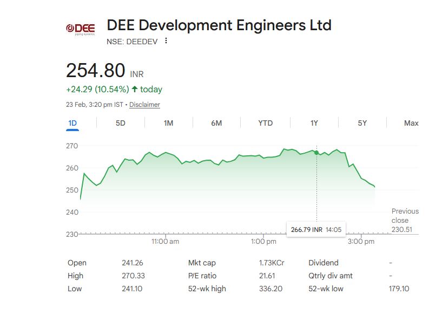429x315 pixels.
Task: Select the YTD chart tab
Action: 265,123
